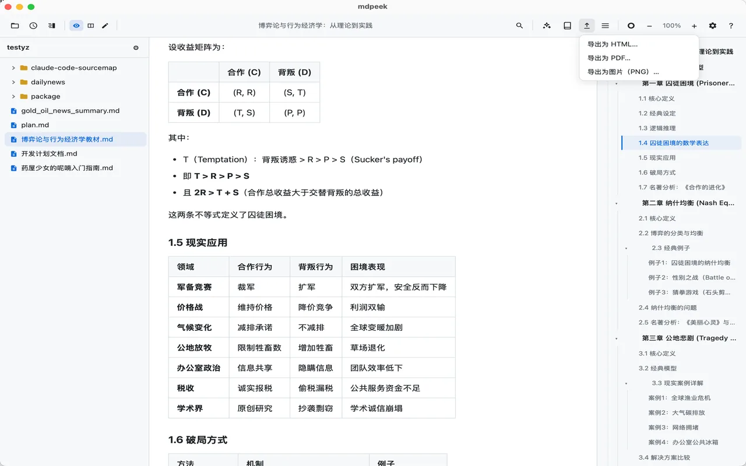Collapse 第二章 纳什均衡 outline section triangle
Image resolution: width=746 pixels, height=466 pixels.
click(617, 203)
